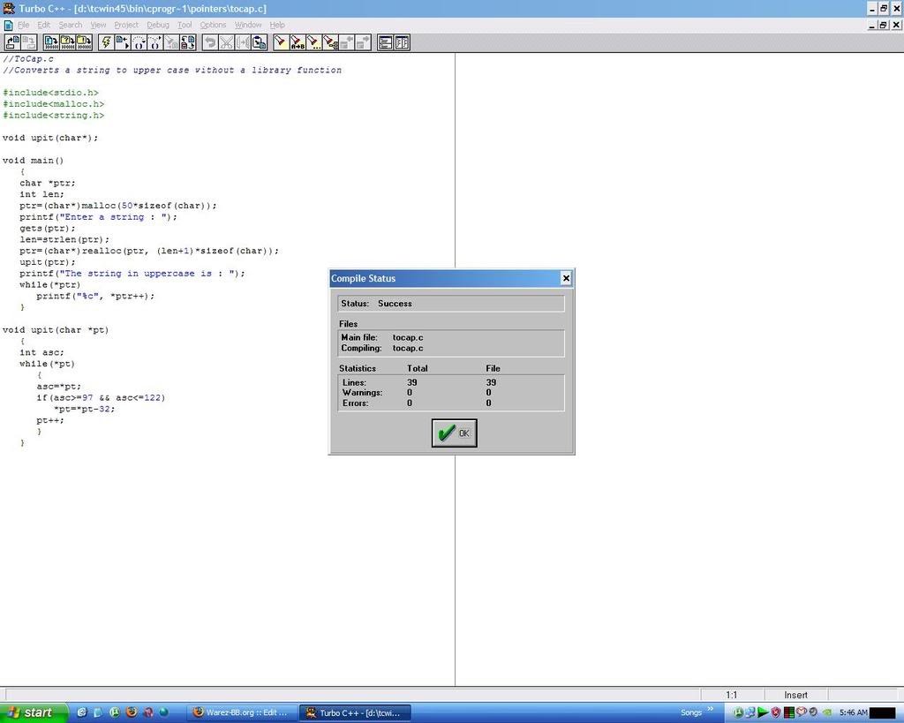Click the green play arrow tray icon
This screenshot has width=904, height=723.
762,712
